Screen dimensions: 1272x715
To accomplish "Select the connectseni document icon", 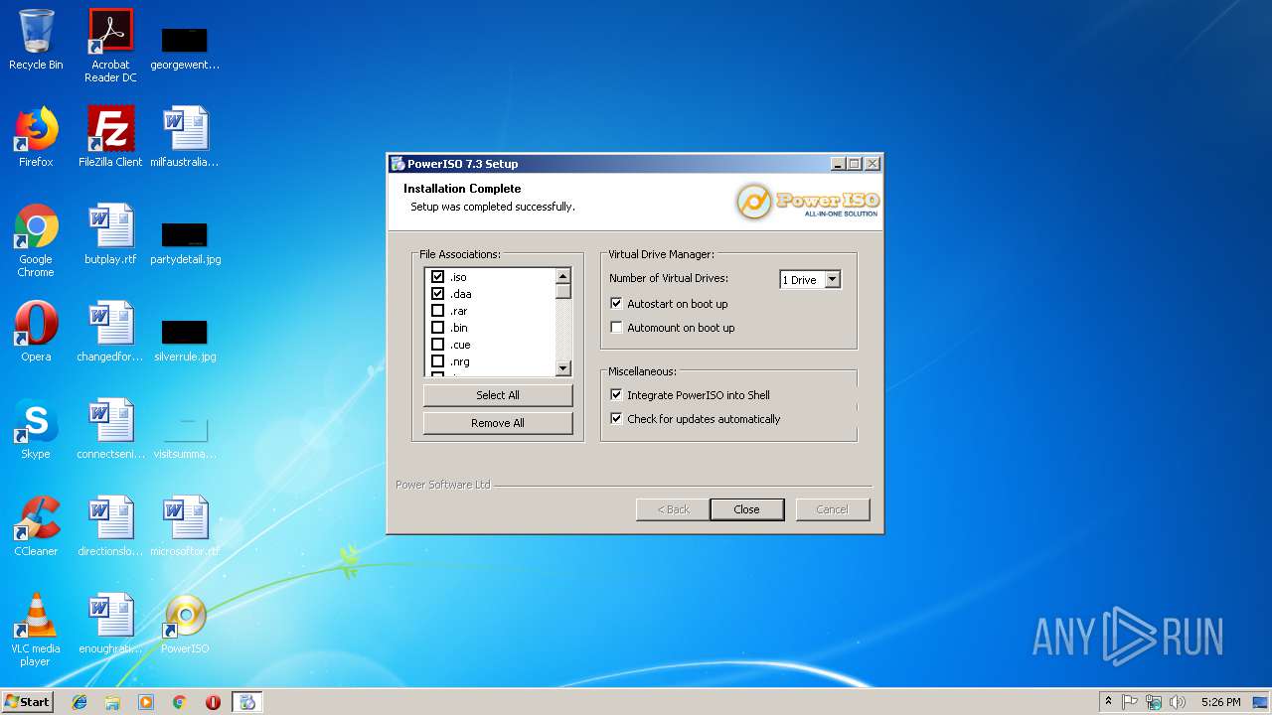I will [x=110, y=429].
